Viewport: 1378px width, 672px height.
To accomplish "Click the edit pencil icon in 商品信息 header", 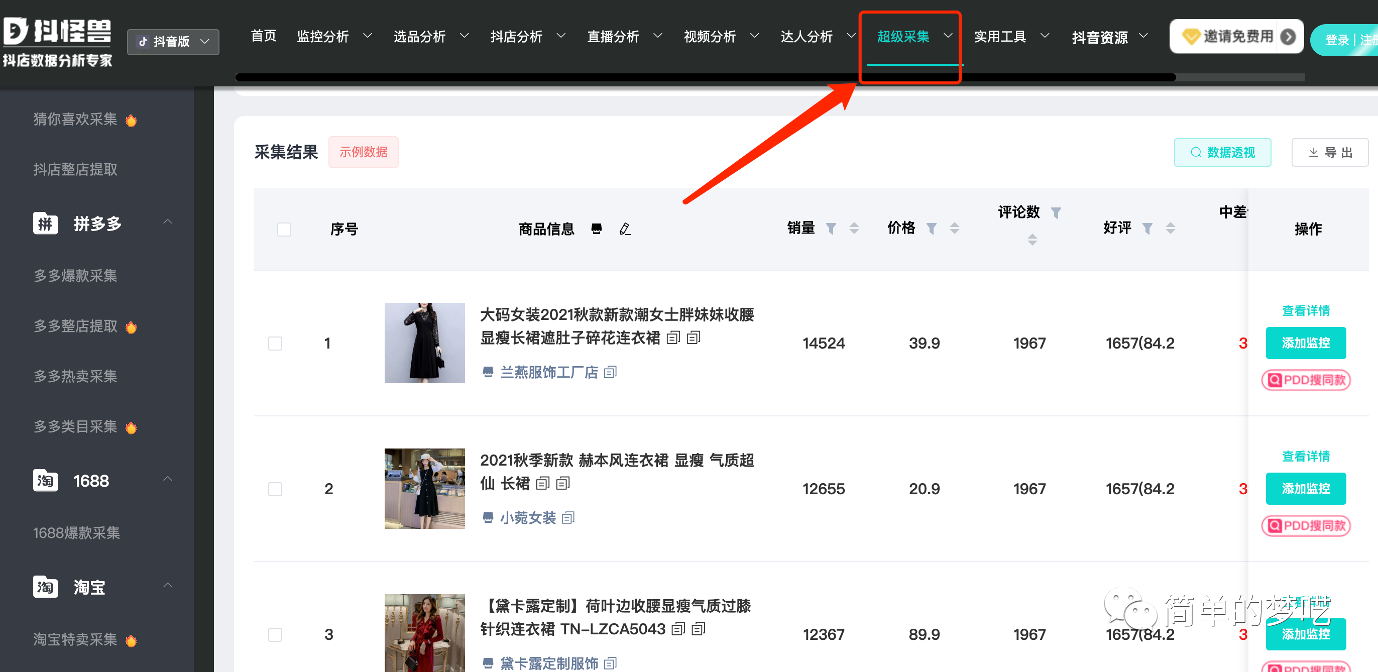I will coord(625,229).
